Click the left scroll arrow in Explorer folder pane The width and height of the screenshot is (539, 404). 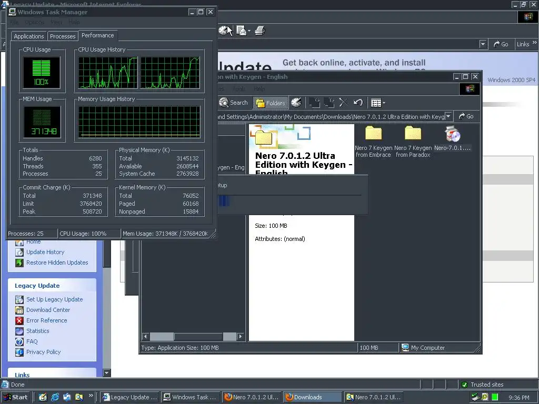pyautogui.click(x=145, y=336)
